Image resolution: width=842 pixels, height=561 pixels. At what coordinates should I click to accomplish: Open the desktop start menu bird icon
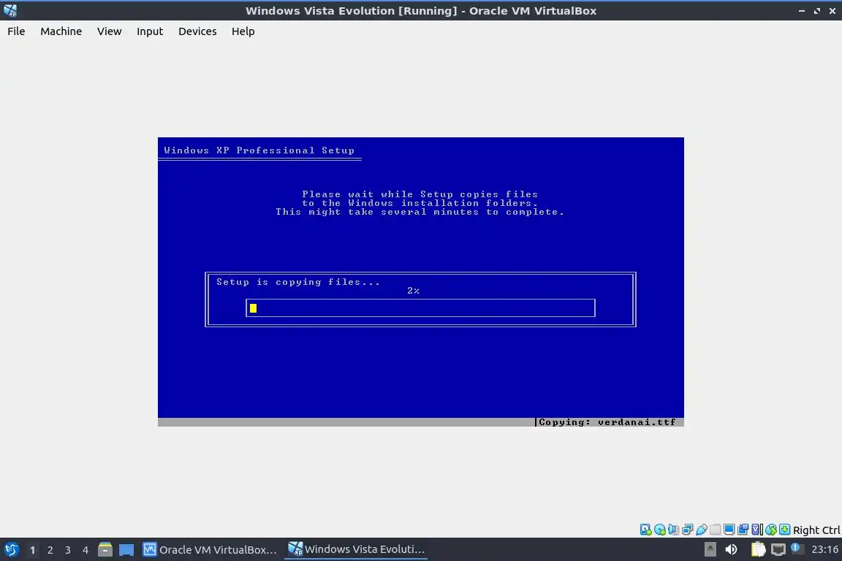click(x=11, y=549)
